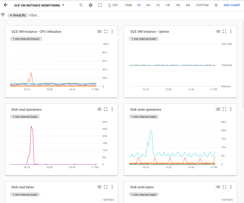
Task: Open the filter icon below the toolbar
Action: click(3, 15)
